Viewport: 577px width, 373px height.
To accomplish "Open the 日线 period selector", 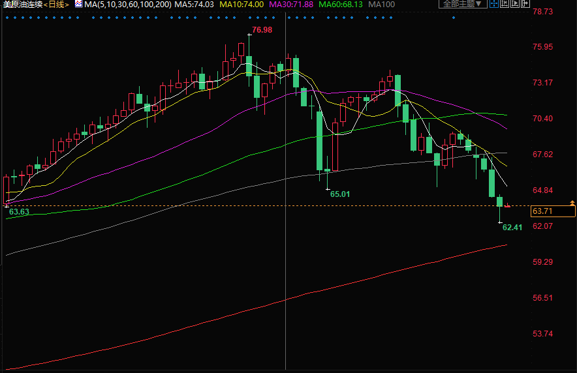I will [57, 5].
